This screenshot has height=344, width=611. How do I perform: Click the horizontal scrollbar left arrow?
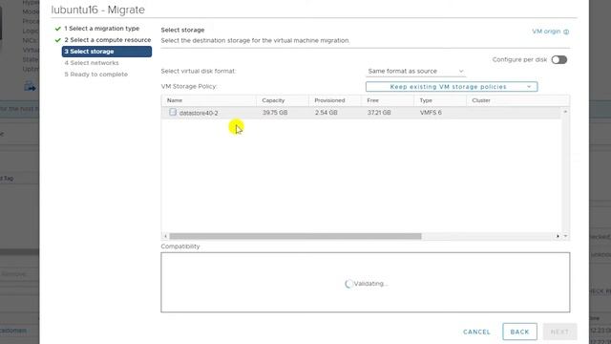pos(165,236)
